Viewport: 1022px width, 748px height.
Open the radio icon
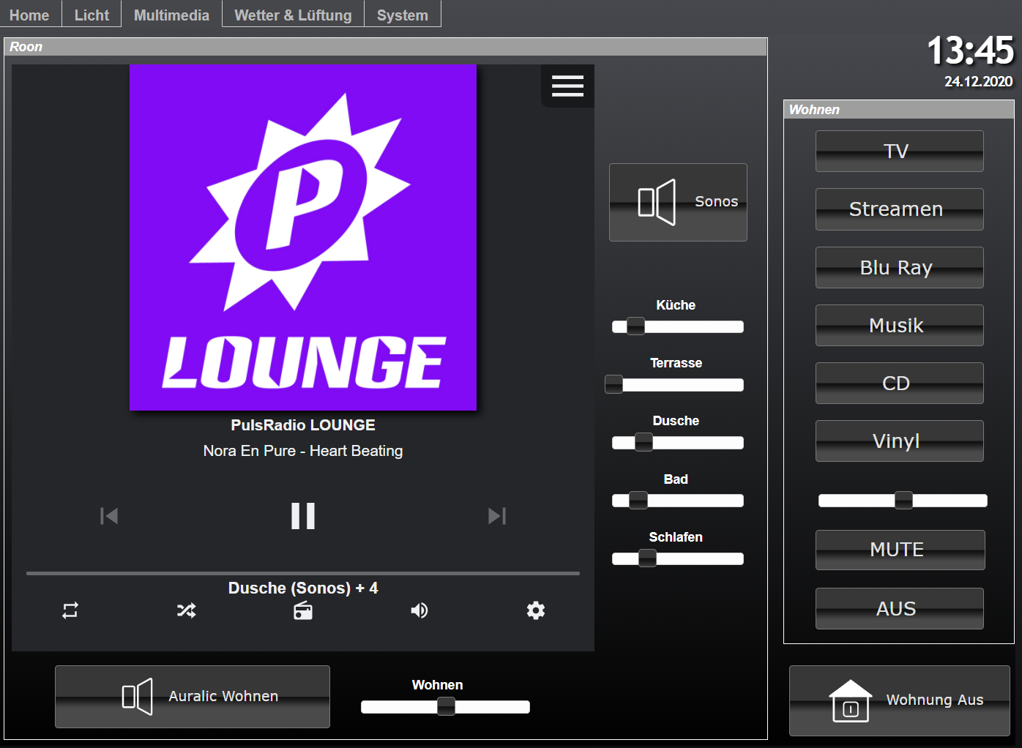(303, 610)
